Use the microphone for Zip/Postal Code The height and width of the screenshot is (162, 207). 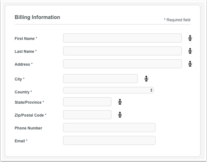(x=120, y=115)
